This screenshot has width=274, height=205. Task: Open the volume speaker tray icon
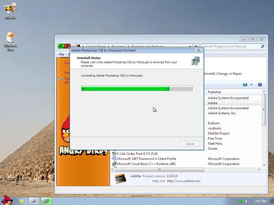pyautogui.click(x=247, y=201)
